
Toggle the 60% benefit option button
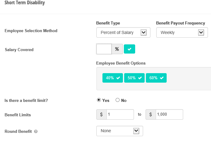[x=156, y=78]
